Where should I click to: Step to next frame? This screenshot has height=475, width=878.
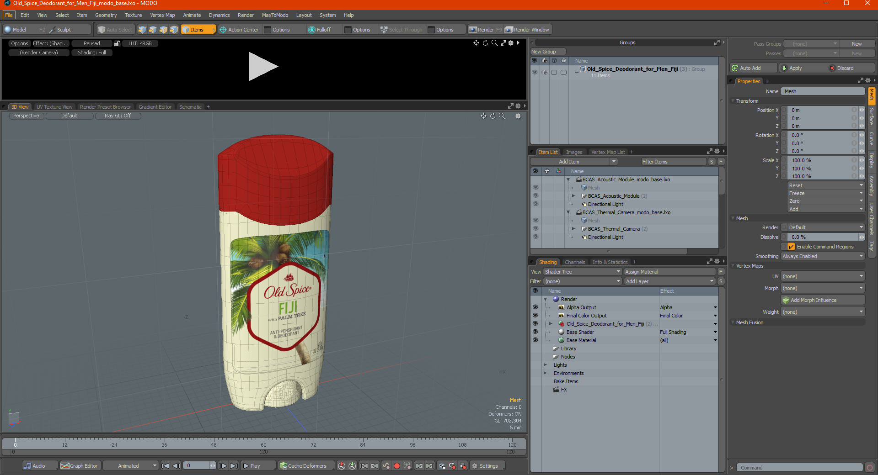(223, 466)
